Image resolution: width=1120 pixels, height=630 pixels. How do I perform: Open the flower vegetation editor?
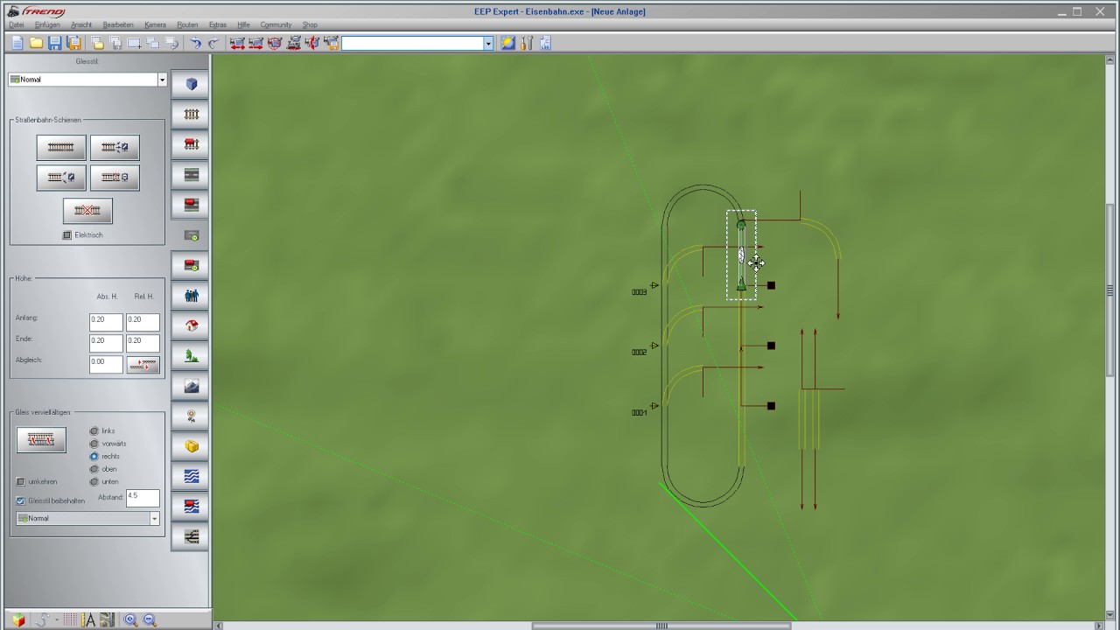click(x=190, y=416)
